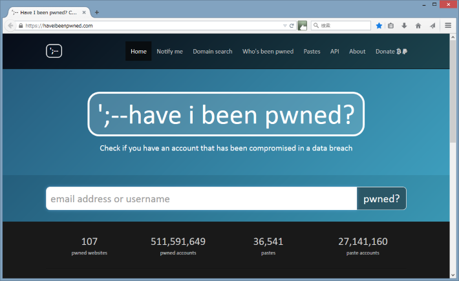Minimize the browser window

click(x=424, y=5)
